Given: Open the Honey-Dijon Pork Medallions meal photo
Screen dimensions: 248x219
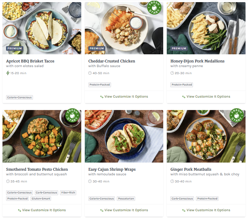Looking at the screenshot, I should (x=206, y=28).
